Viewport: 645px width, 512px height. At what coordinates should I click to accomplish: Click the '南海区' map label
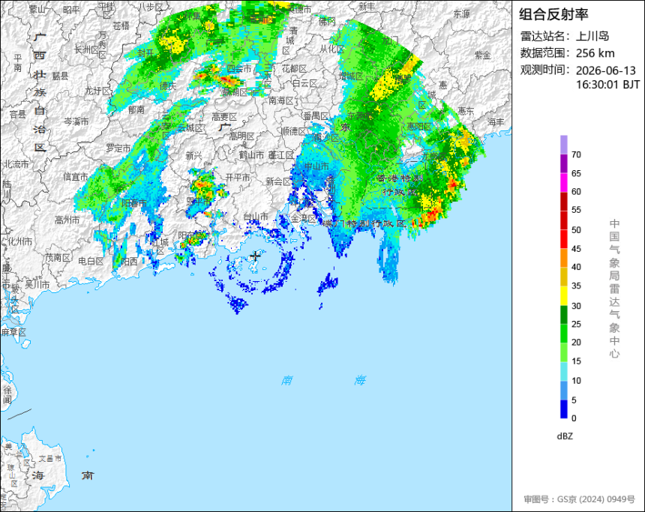281,100
